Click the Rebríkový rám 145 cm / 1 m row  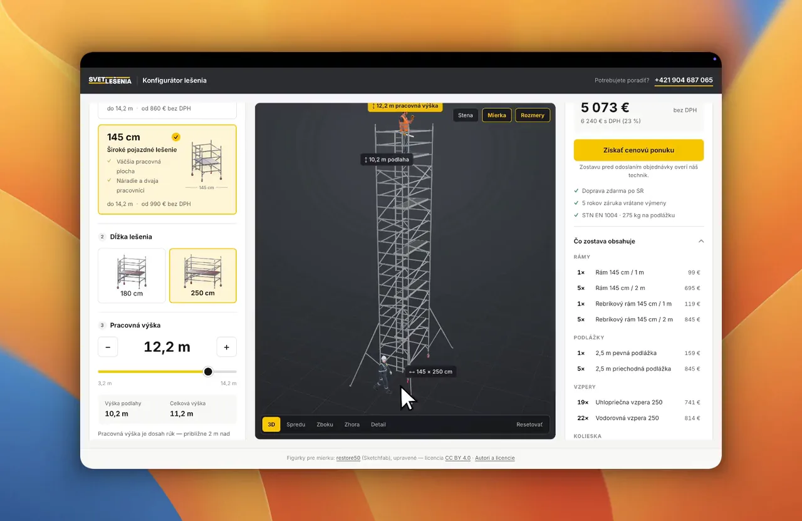click(x=638, y=304)
